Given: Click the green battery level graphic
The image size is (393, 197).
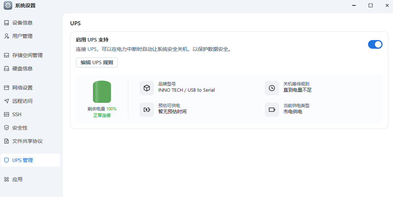Looking at the screenshot, I should (102, 92).
